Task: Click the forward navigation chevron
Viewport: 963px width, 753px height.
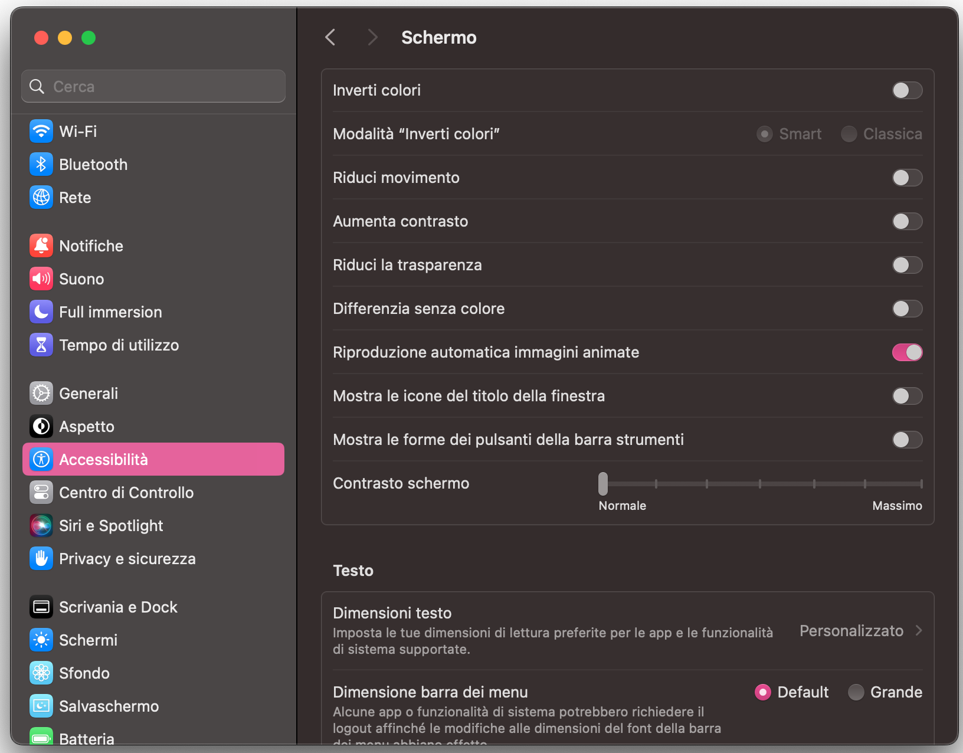Action: tap(372, 37)
